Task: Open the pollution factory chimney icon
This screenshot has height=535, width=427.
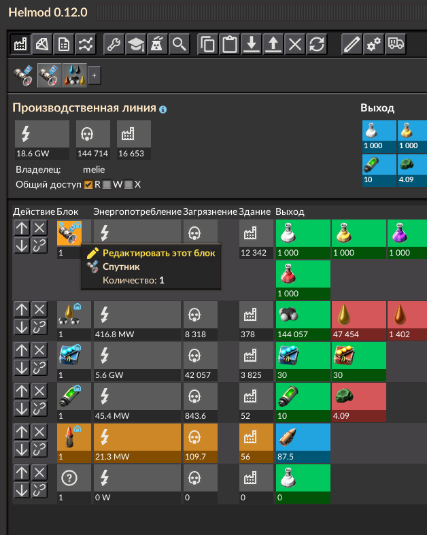Action: click(157, 44)
